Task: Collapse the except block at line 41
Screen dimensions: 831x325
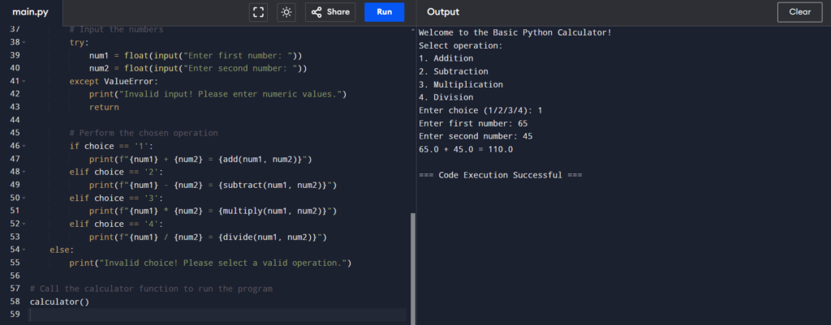Action: [24, 82]
